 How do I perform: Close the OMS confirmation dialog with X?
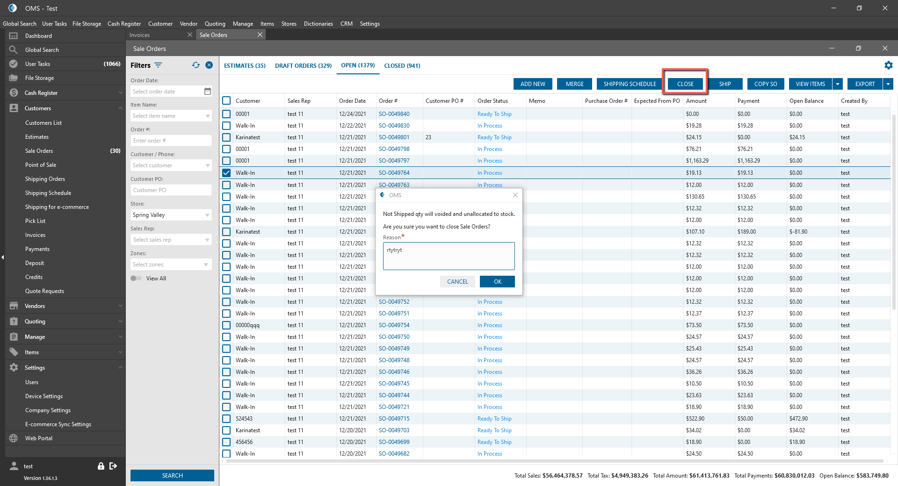pyautogui.click(x=515, y=195)
